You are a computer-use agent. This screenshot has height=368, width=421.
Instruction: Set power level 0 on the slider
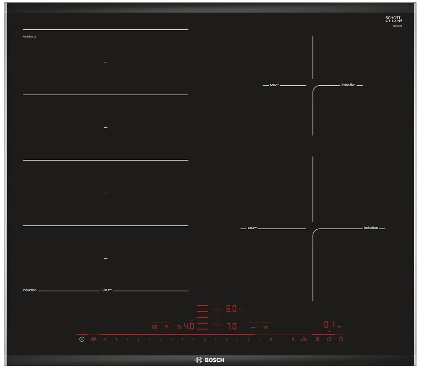(x=105, y=339)
